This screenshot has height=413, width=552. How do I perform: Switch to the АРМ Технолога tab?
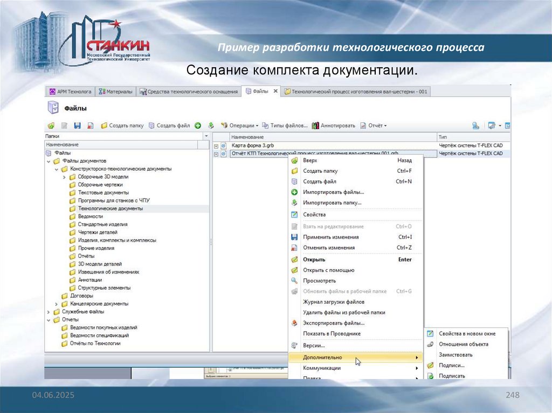(71, 92)
